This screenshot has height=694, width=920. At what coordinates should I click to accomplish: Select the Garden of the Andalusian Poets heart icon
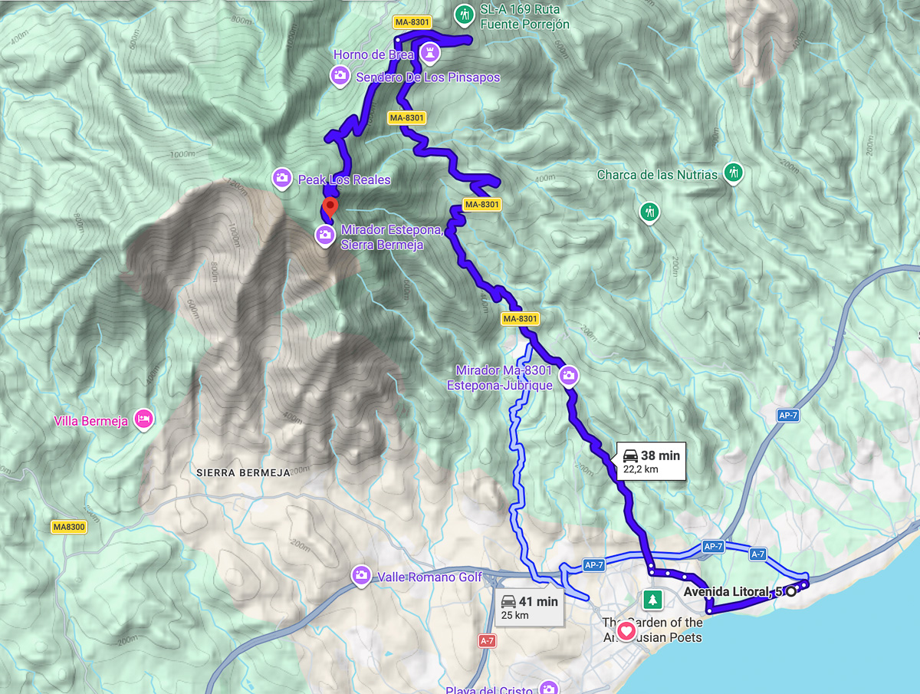coord(626,631)
